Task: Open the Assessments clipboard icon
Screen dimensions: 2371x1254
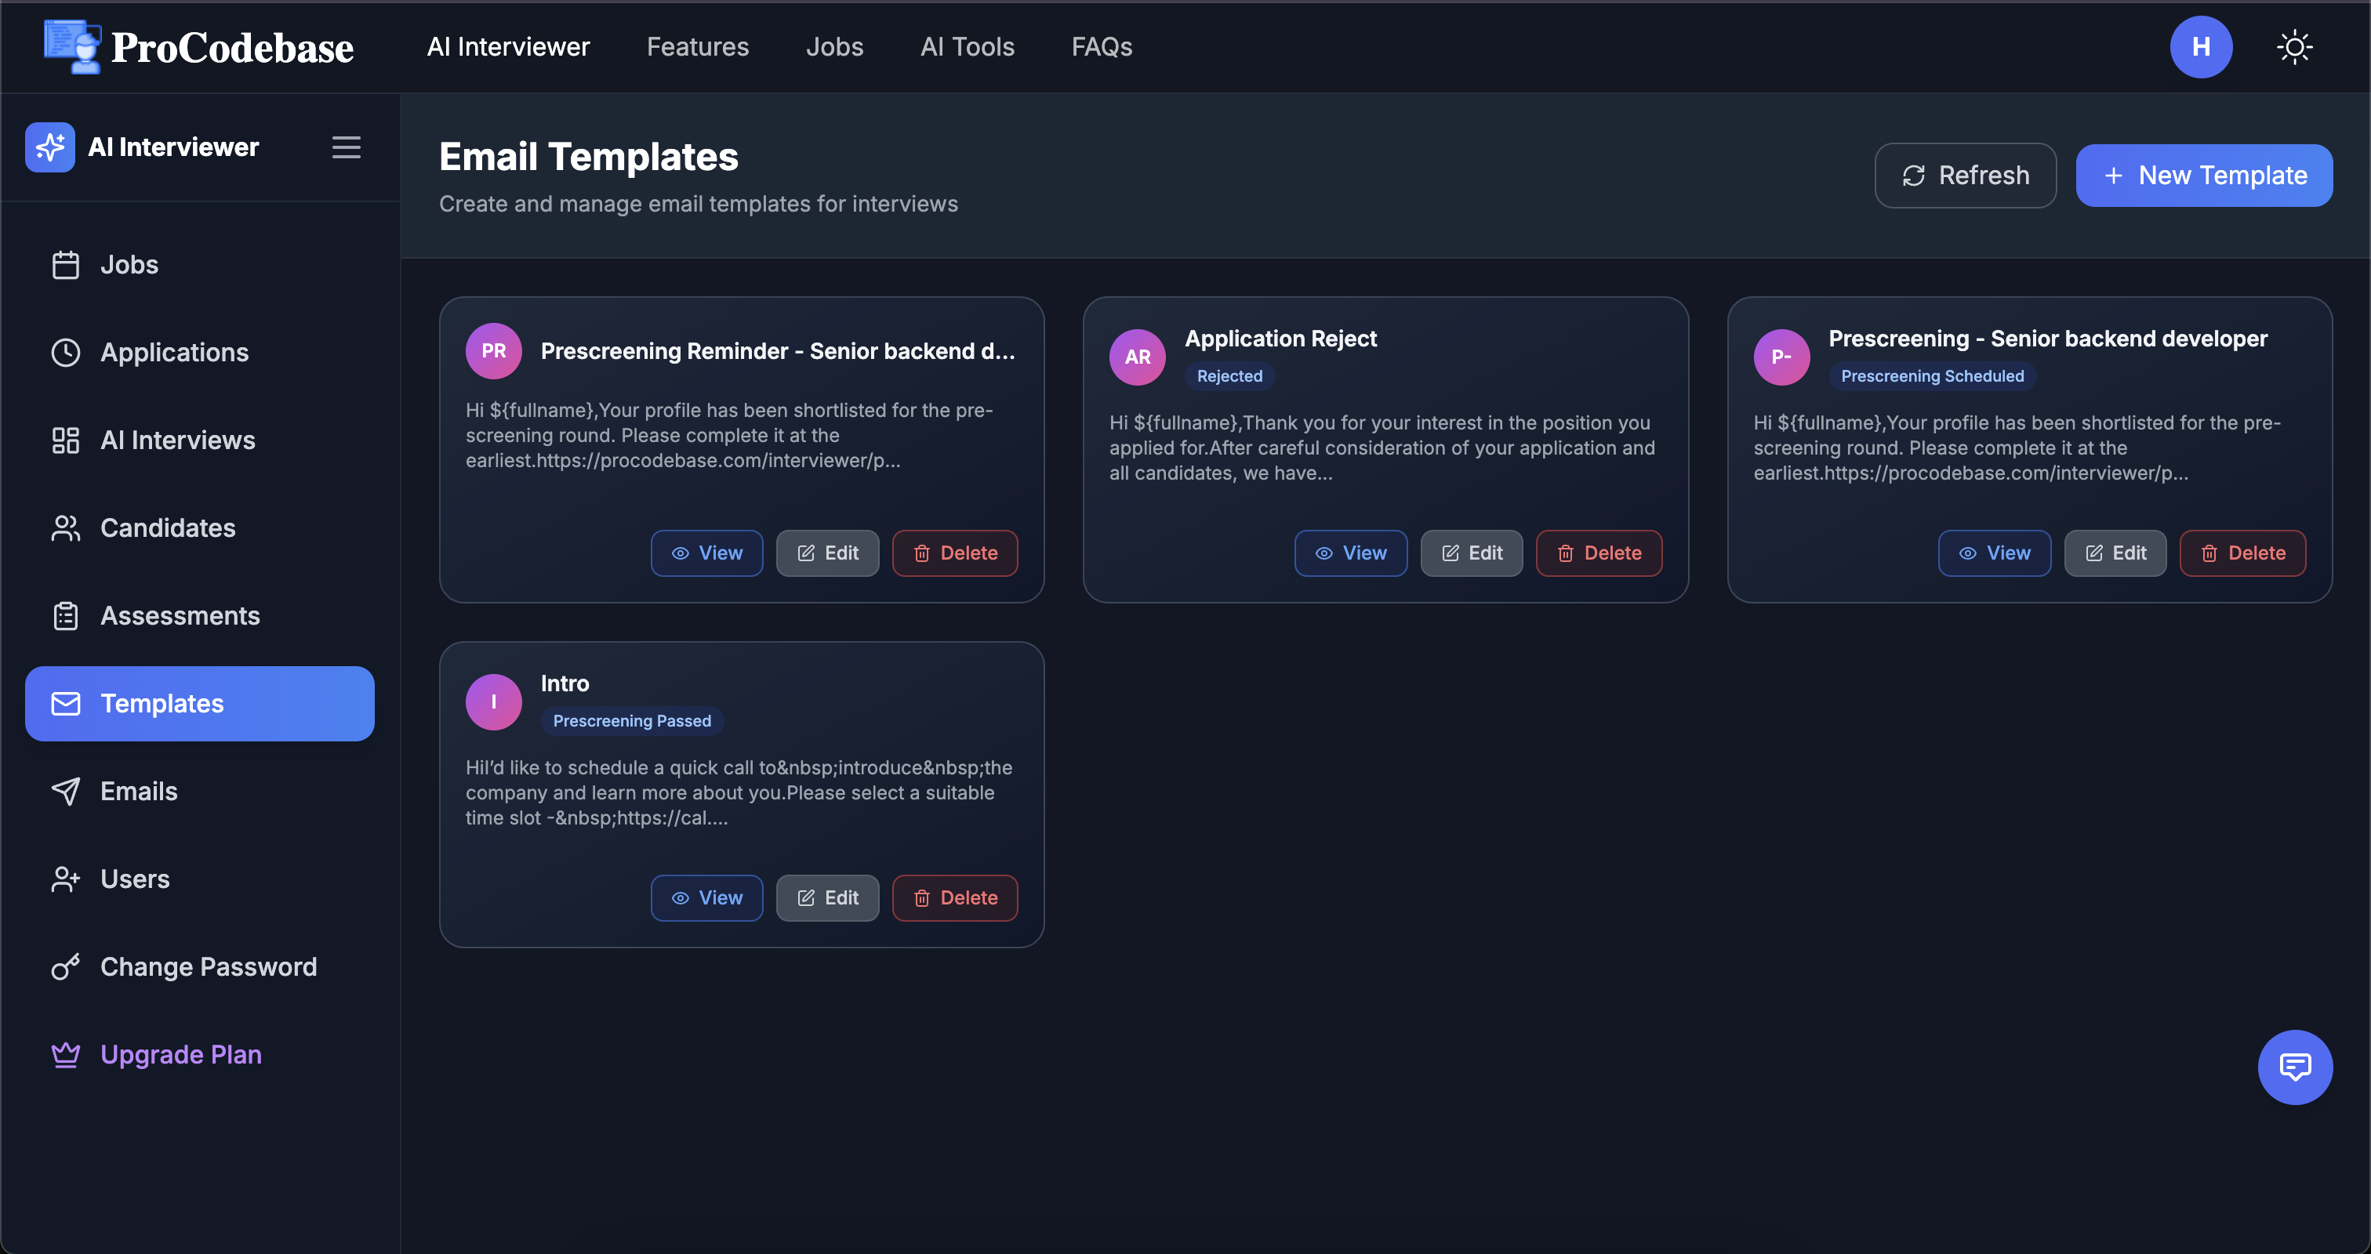Action: (x=64, y=614)
